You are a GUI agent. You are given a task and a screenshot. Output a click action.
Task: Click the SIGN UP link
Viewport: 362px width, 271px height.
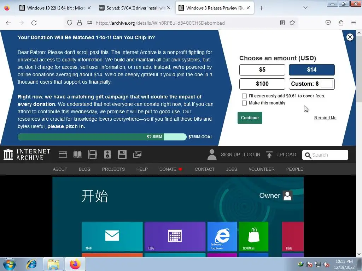point(230,155)
